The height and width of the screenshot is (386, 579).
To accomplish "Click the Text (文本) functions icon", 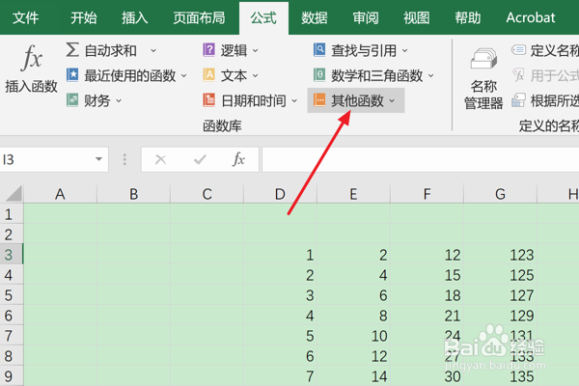I will coord(209,75).
